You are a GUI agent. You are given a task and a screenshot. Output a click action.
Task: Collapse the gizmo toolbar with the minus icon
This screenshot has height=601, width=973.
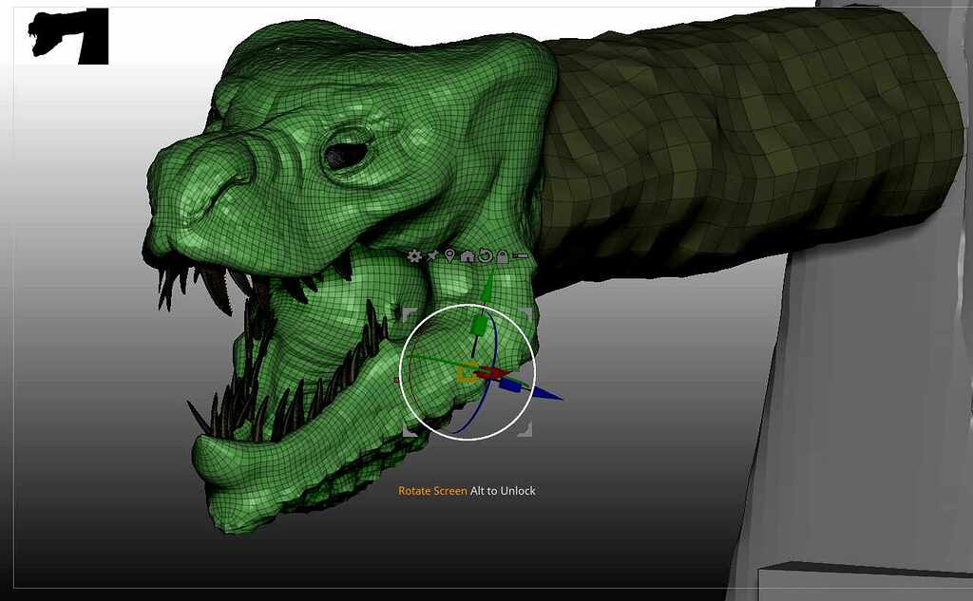click(520, 255)
